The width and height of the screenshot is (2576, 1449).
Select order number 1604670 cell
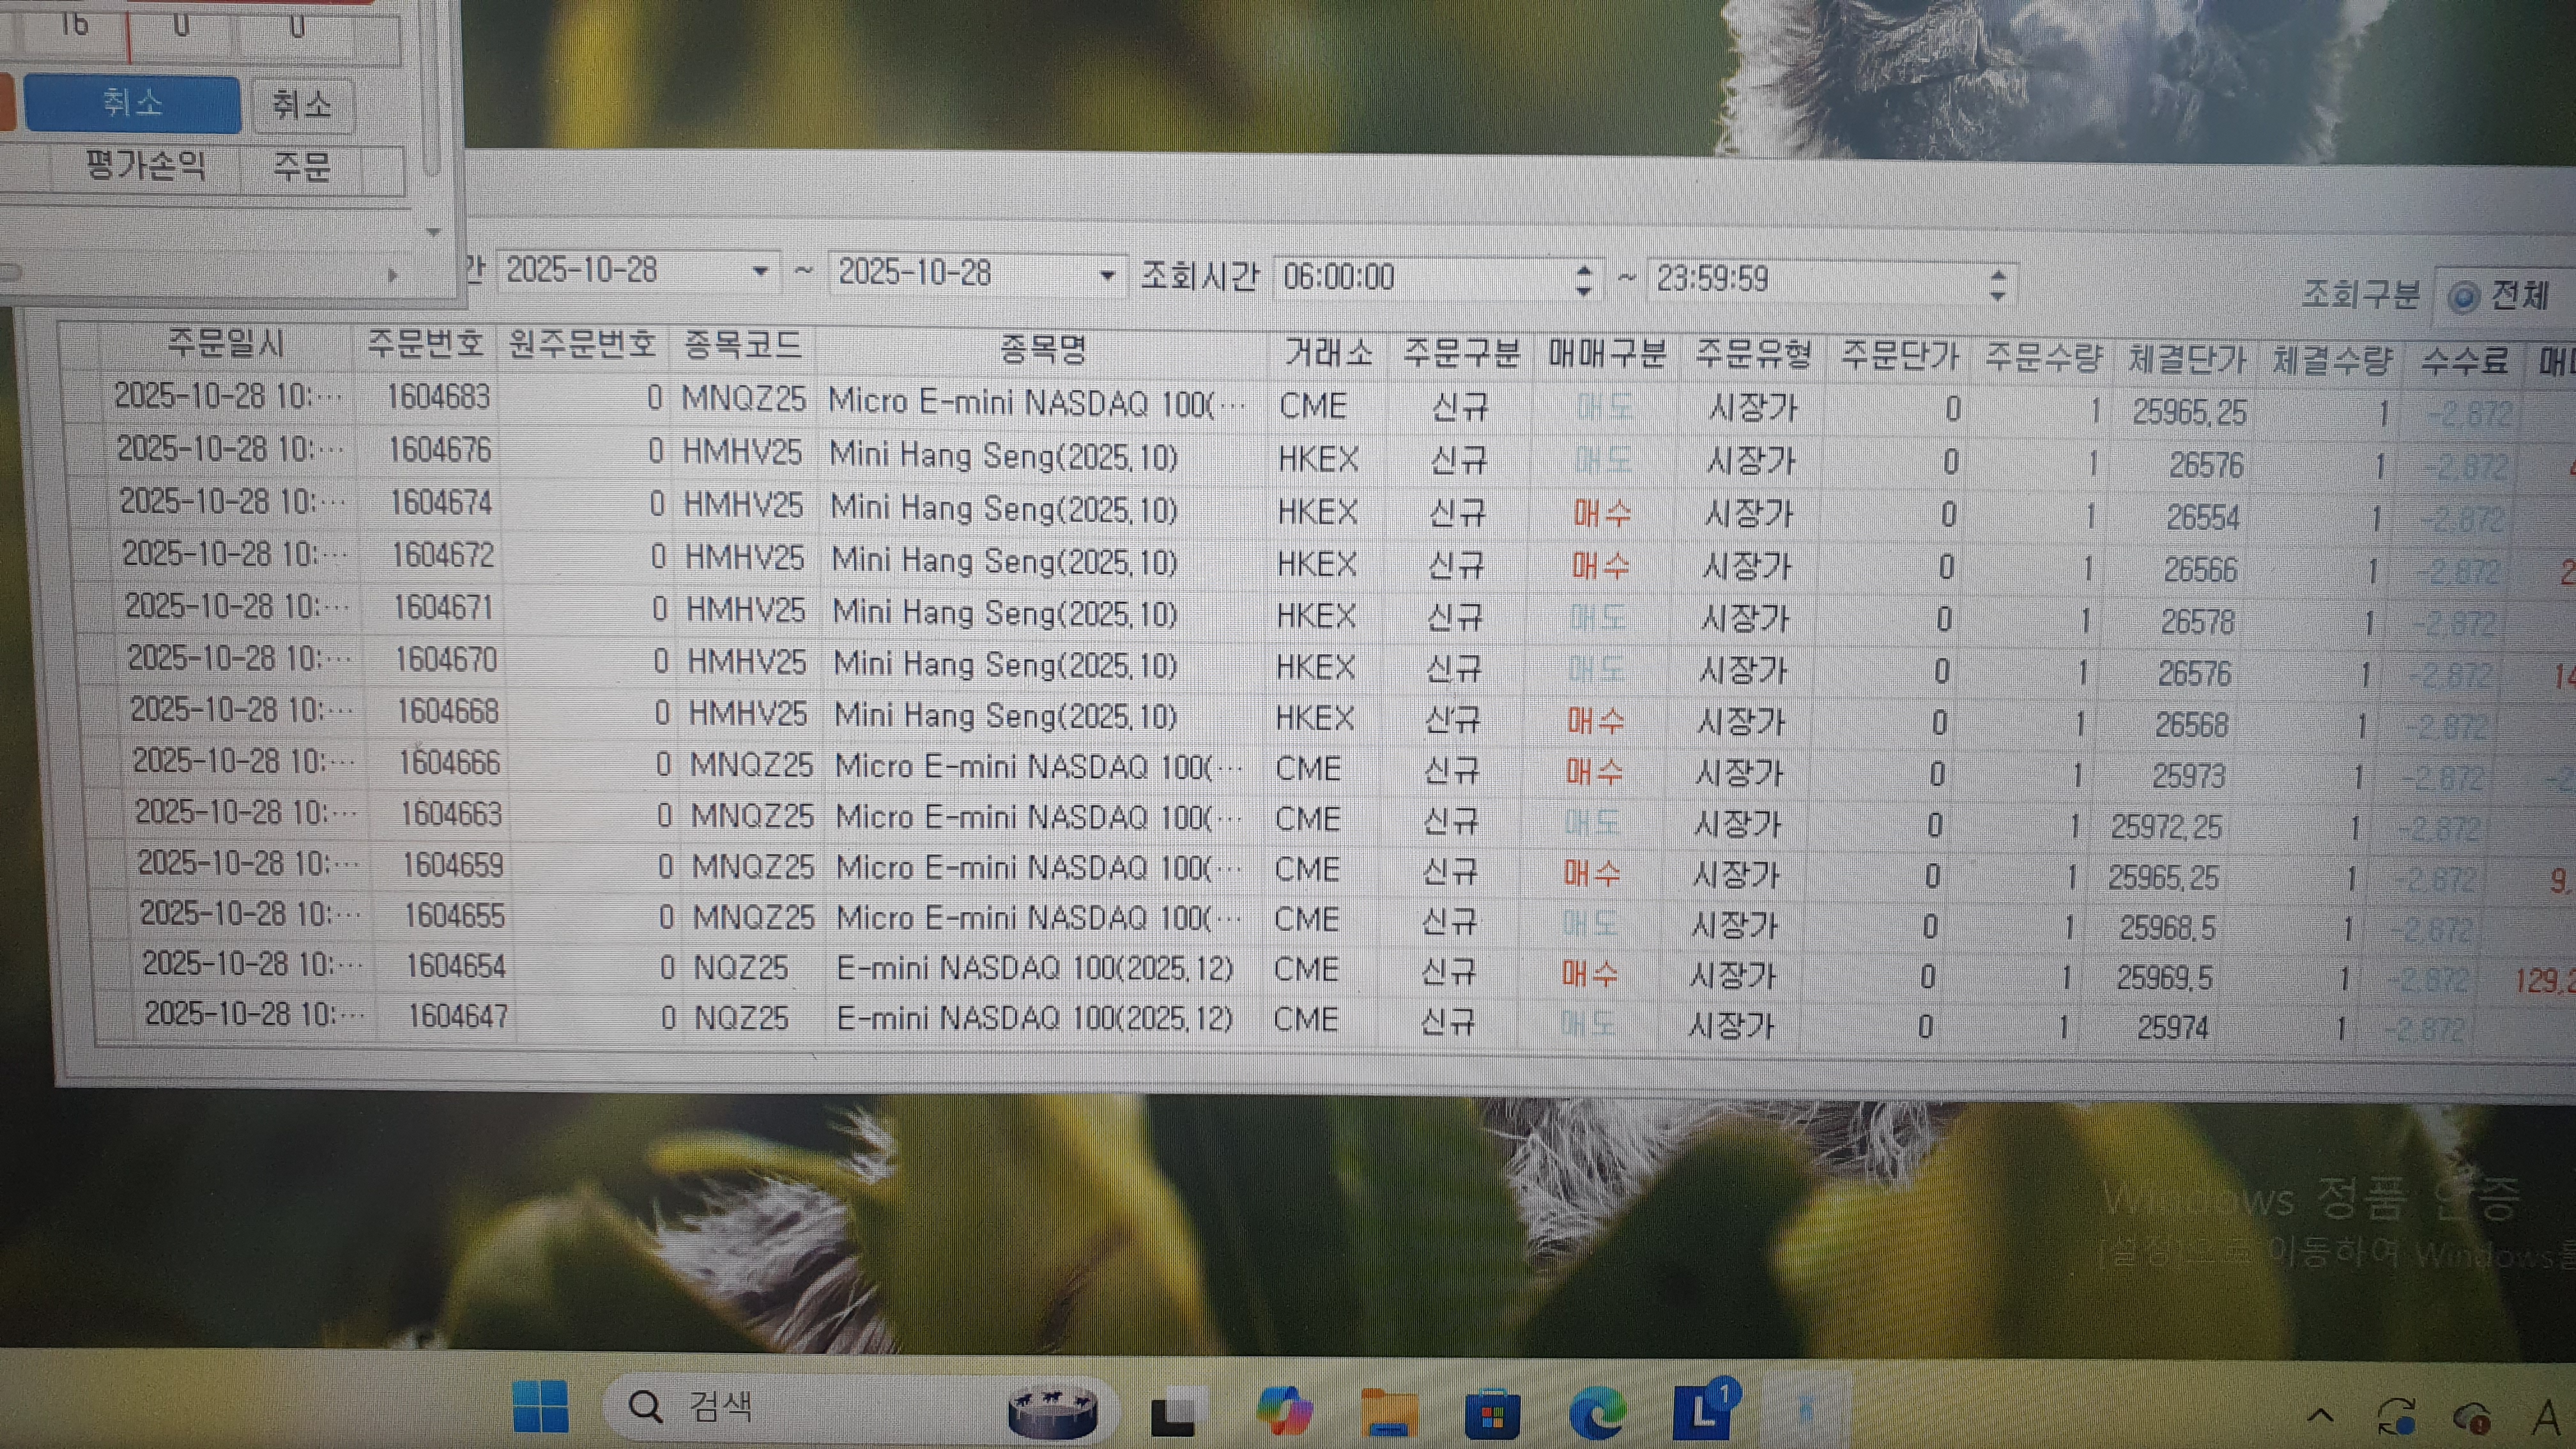click(446, 659)
